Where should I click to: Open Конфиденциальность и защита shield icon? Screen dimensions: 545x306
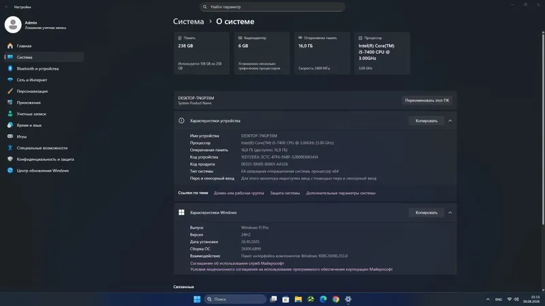(10, 159)
